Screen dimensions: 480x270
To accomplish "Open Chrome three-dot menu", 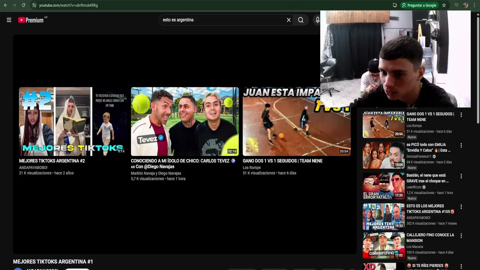I will click(475, 5).
